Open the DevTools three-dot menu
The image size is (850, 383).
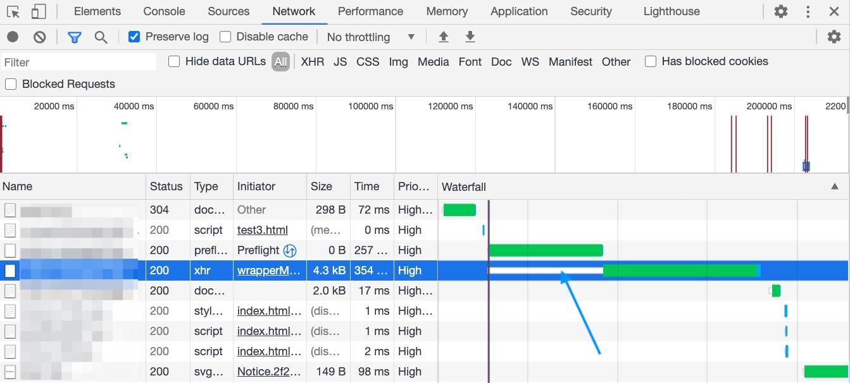pyautogui.click(x=808, y=11)
